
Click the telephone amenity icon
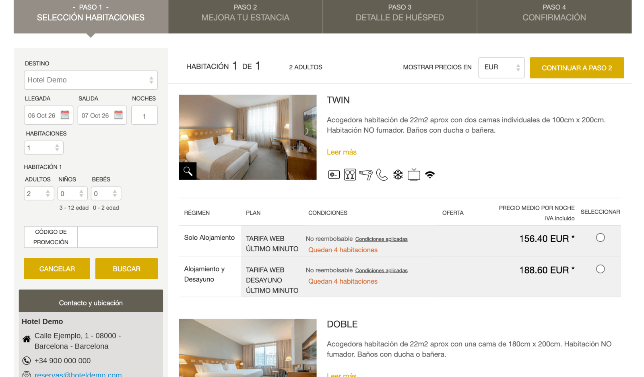pos(382,175)
